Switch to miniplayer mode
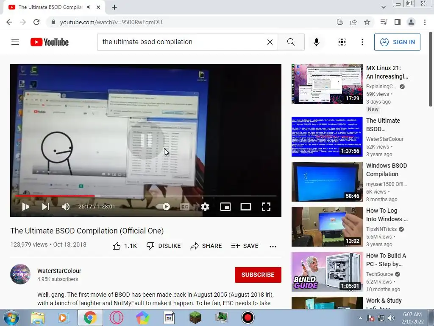Image resolution: width=434 pixels, height=326 pixels. [x=225, y=207]
